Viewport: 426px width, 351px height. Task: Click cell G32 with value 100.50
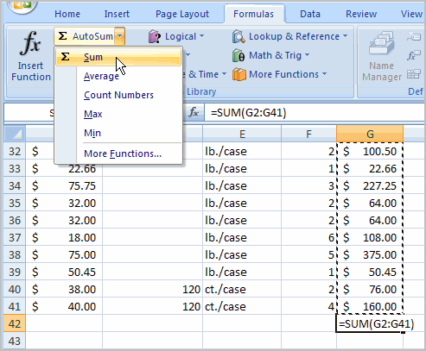[370, 151]
